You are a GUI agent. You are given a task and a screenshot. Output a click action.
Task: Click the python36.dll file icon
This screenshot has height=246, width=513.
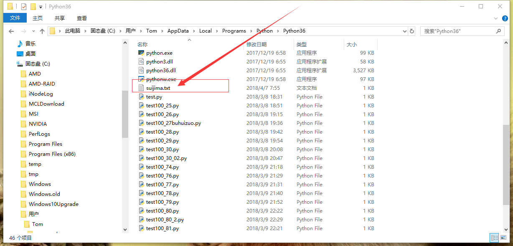pyautogui.click(x=141, y=71)
